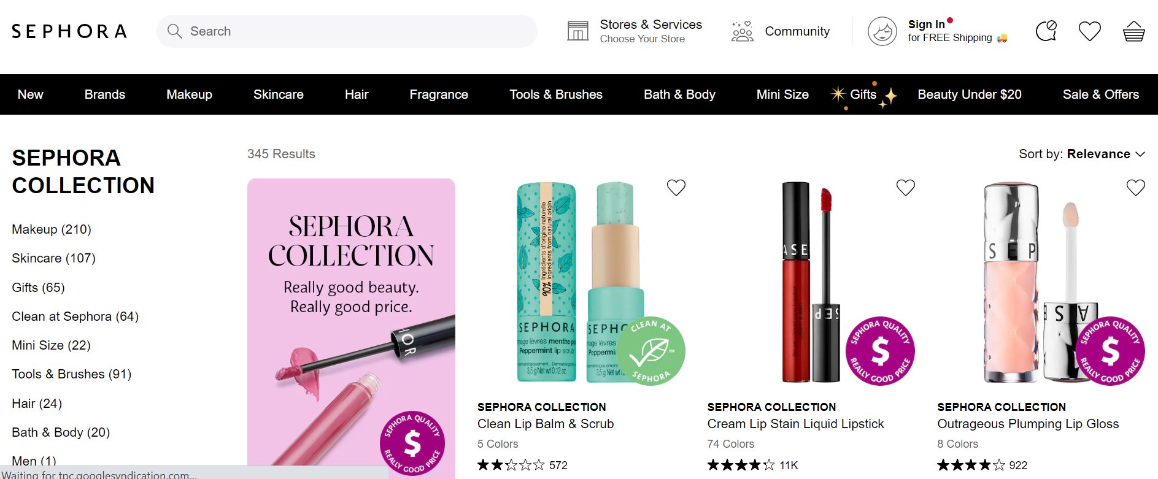Viewport: 1158px width, 479px height.
Task: Open the Sort by Relevance dropdown
Action: tap(1081, 154)
